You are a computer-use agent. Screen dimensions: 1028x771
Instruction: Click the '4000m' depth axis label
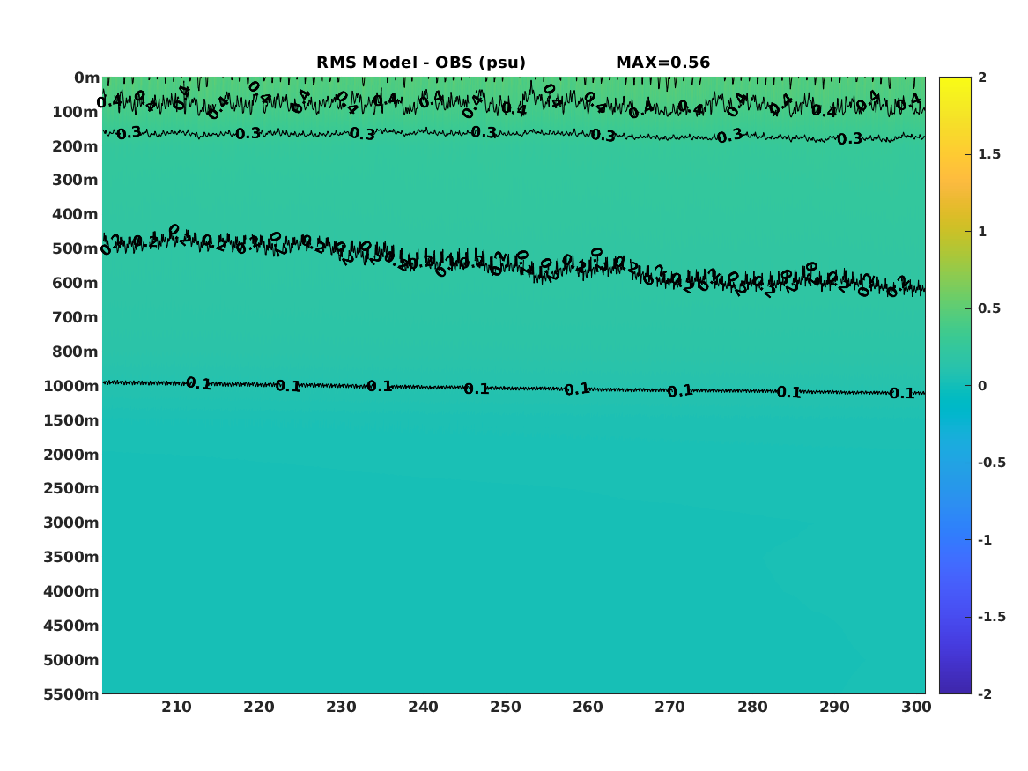[71, 591]
